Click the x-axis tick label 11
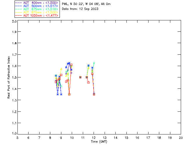 tap(83, 138)
